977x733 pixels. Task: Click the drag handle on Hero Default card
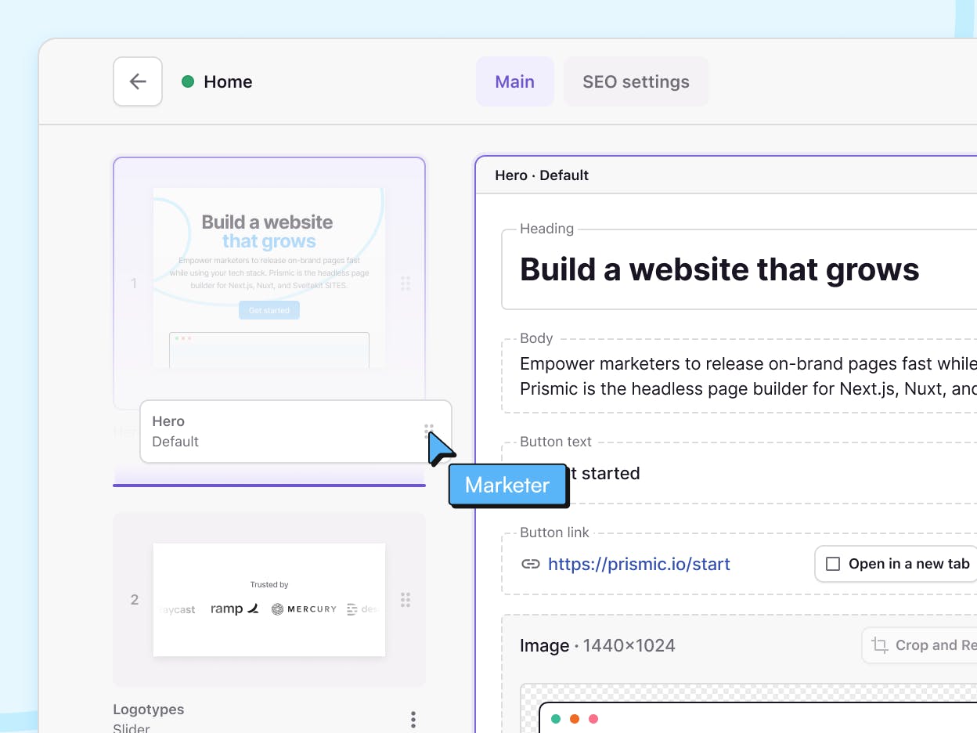(x=429, y=431)
